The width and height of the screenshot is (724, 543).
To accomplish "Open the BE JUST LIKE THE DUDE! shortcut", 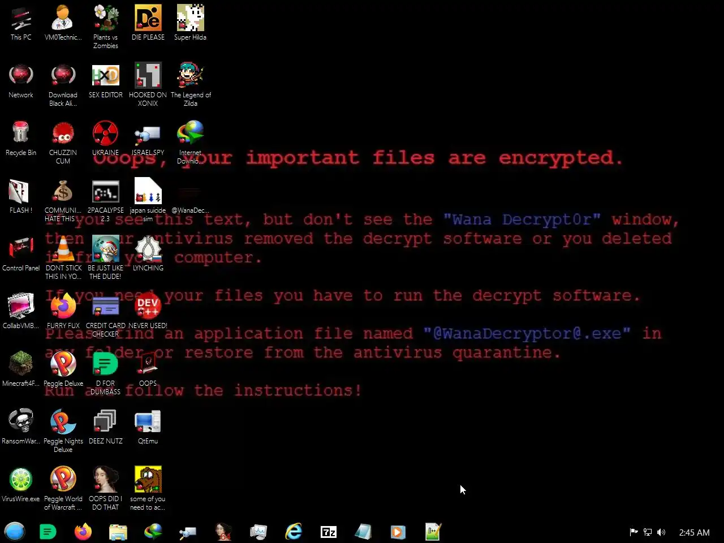I will pos(105,257).
